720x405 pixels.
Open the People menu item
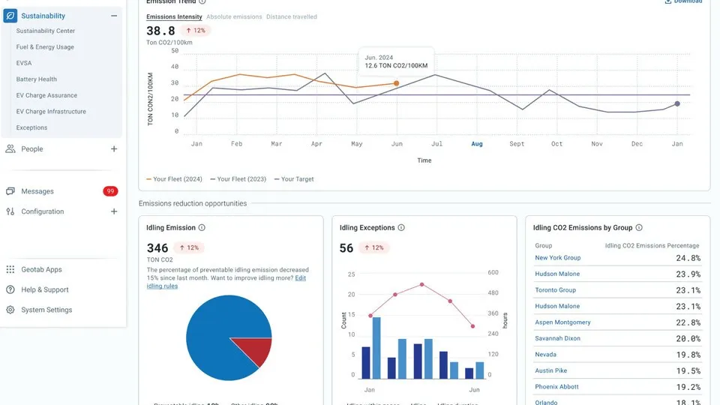coord(31,148)
